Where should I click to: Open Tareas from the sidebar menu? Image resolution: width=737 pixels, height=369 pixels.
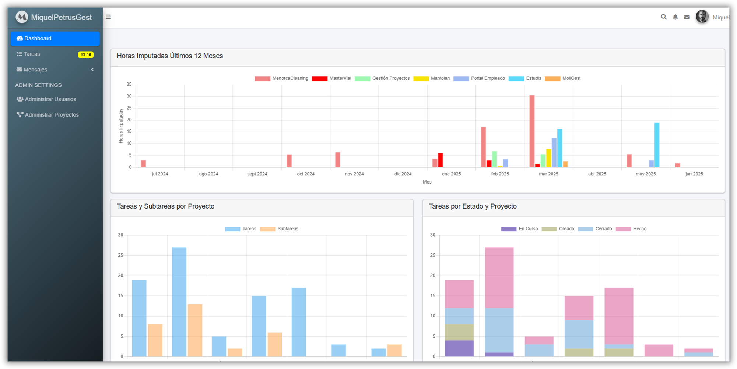(32, 54)
